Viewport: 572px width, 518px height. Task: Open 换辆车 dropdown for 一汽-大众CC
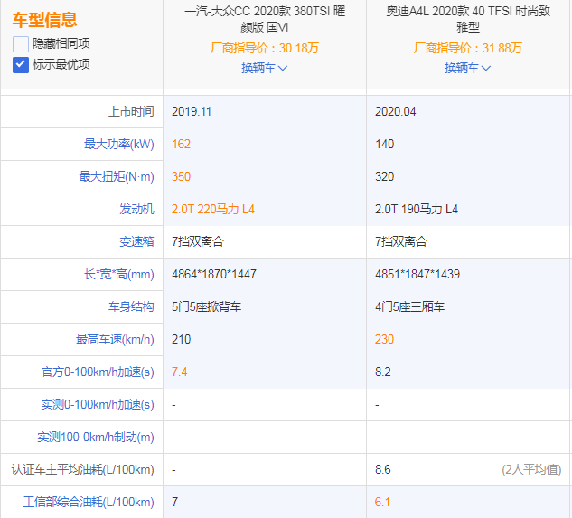[264, 68]
